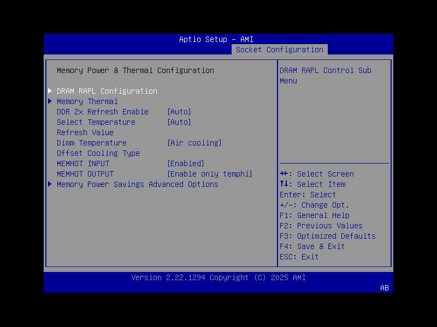Select the Refresh Value field
This screenshot has height=327, width=437.
(85, 132)
